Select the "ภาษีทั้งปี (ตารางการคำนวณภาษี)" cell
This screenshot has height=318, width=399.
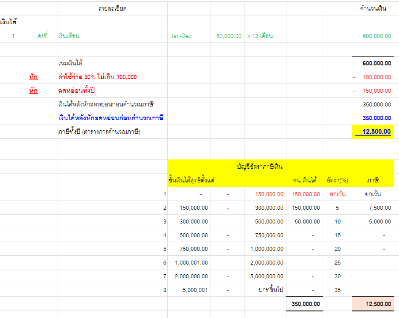coord(99,132)
